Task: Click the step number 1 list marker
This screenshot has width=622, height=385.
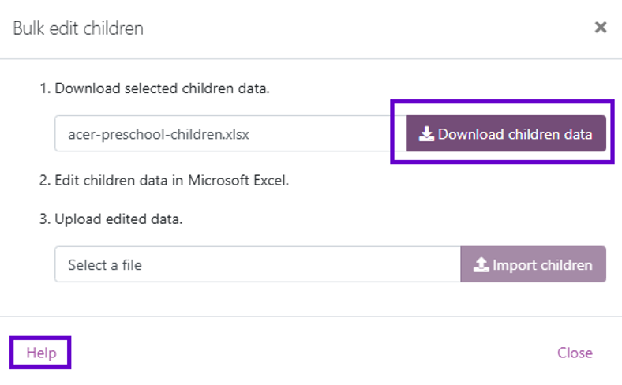Action: tap(45, 88)
